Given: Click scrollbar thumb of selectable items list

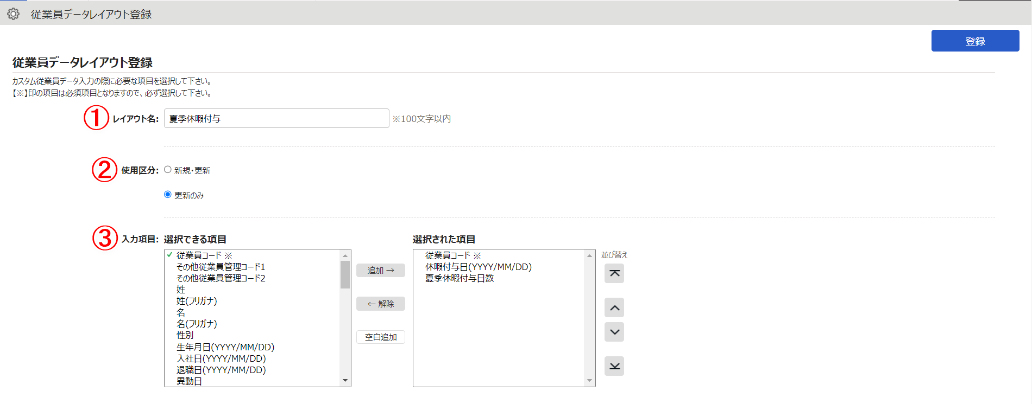Looking at the screenshot, I should pos(345,274).
